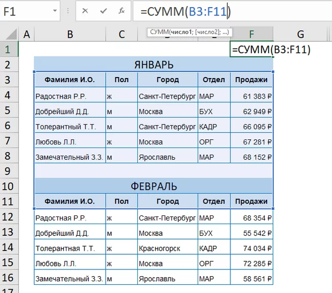Select column G header
This screenshot has width=332, height=293.
point(300,34)
